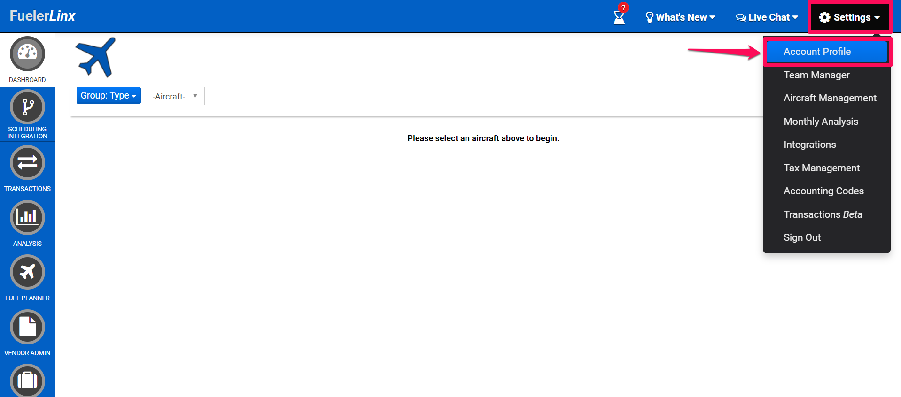Click the VENDOR ADMIN label text
The width and height of the screenshot is (901, 397).
click(x=27, y=353)
